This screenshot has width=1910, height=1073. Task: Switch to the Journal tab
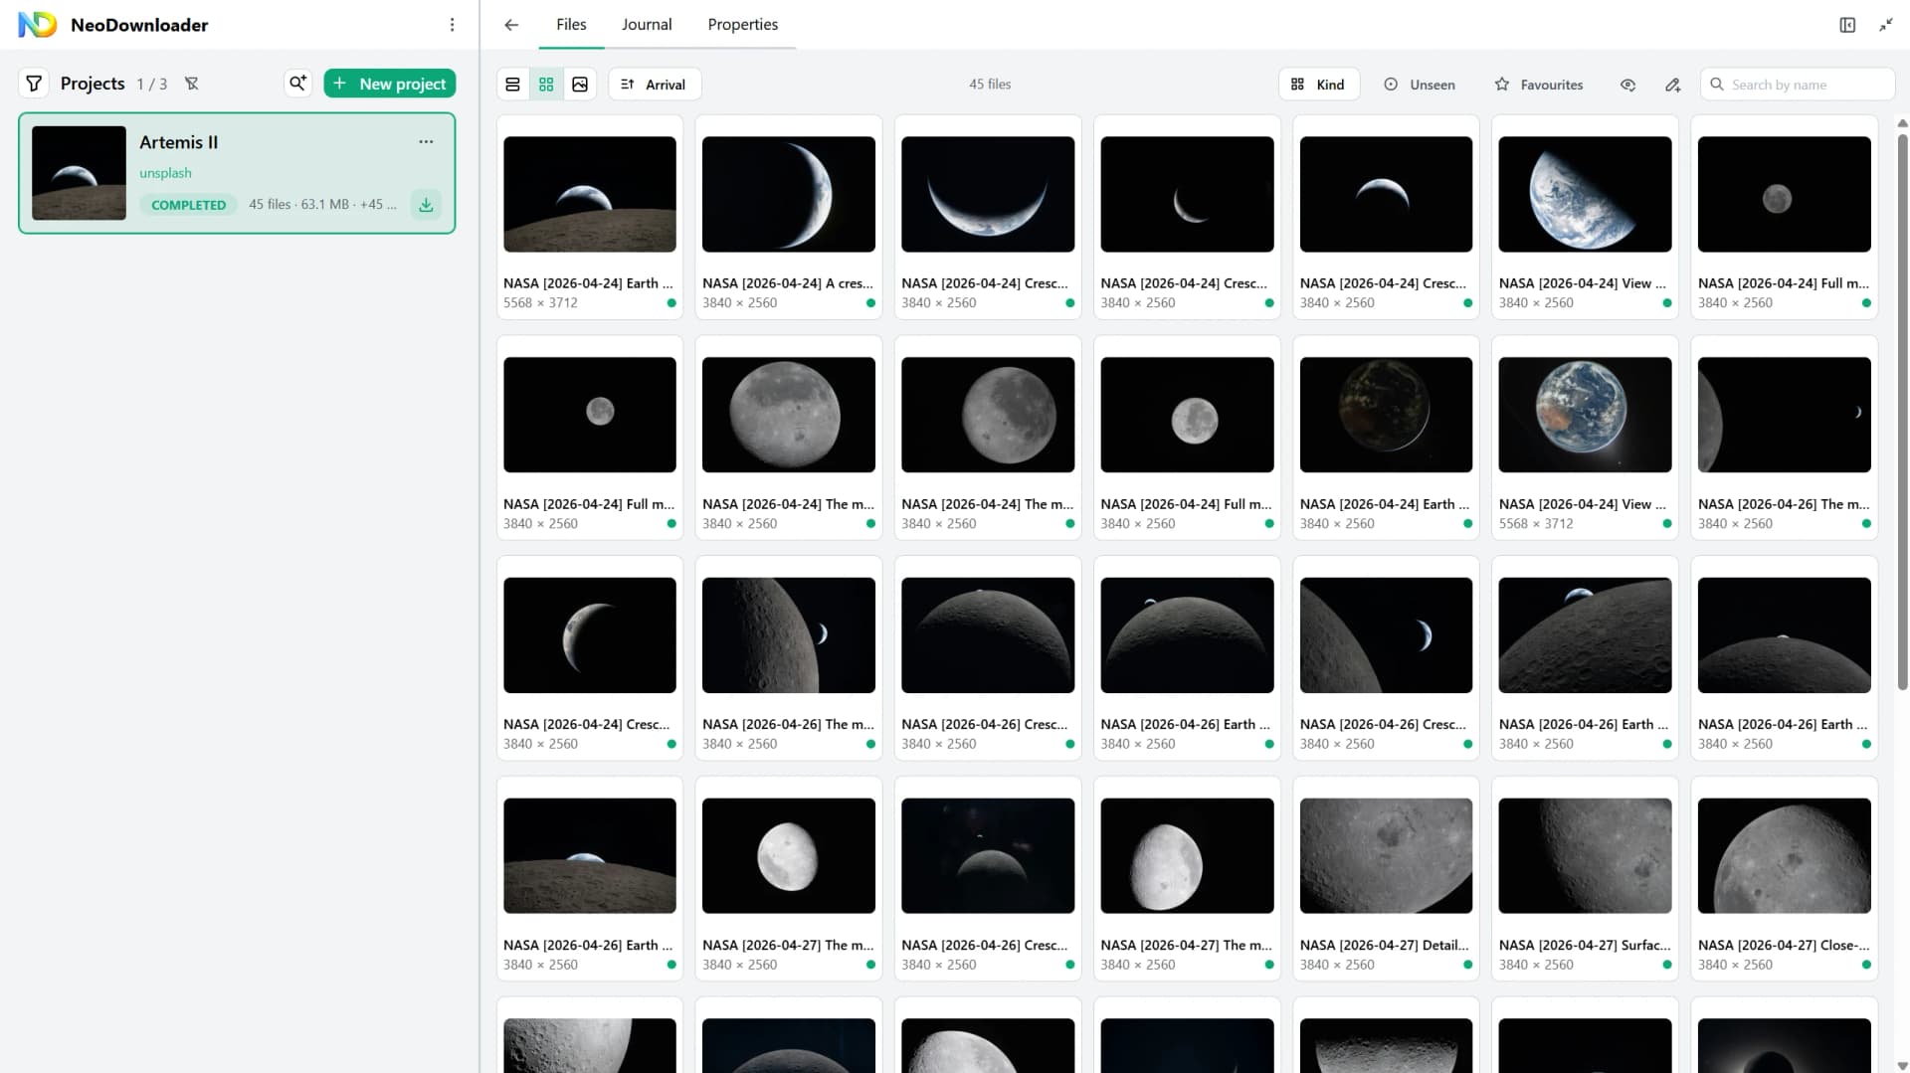[x=647, y=25]
